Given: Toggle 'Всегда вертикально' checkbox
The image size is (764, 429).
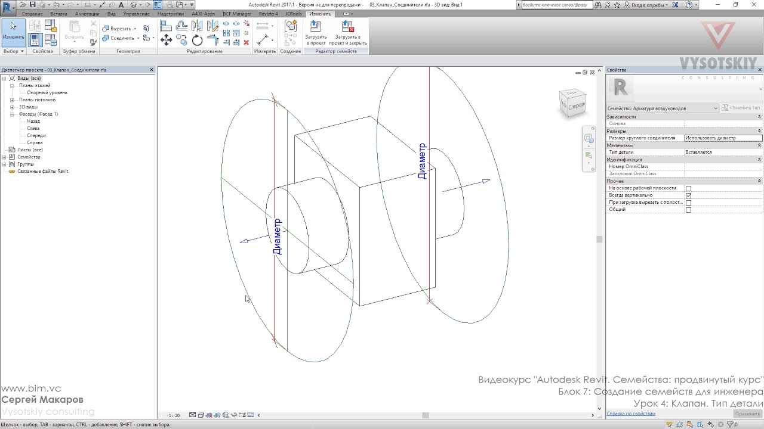Looking at the screenshot, I should point(688,195).
